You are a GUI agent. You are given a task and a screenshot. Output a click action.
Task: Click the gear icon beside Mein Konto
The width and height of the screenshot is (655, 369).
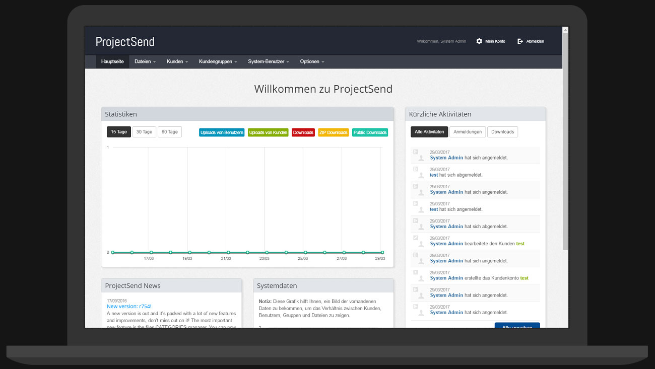pyautogui.click(x=479, y=41)
